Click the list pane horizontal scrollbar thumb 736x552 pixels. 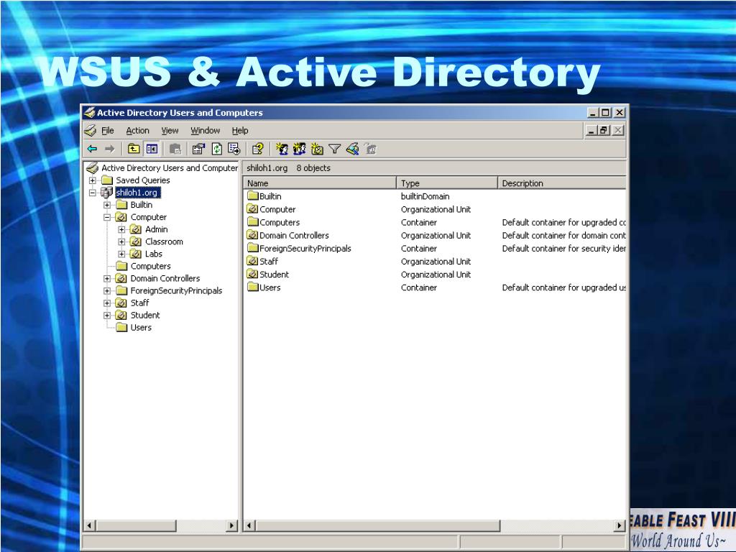click(378, 525)
